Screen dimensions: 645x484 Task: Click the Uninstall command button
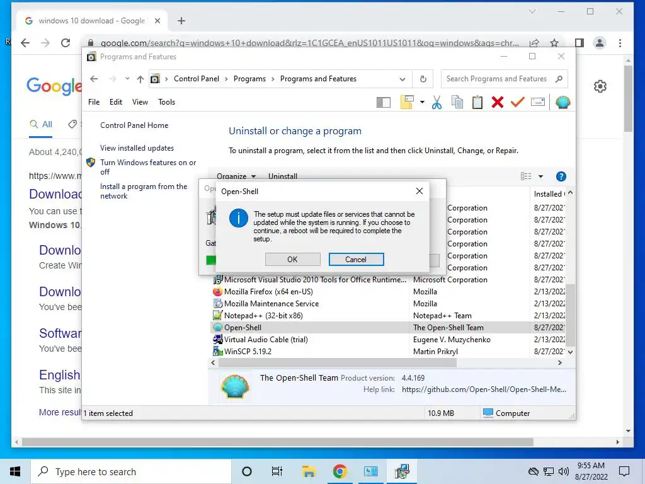pos(283,176)
